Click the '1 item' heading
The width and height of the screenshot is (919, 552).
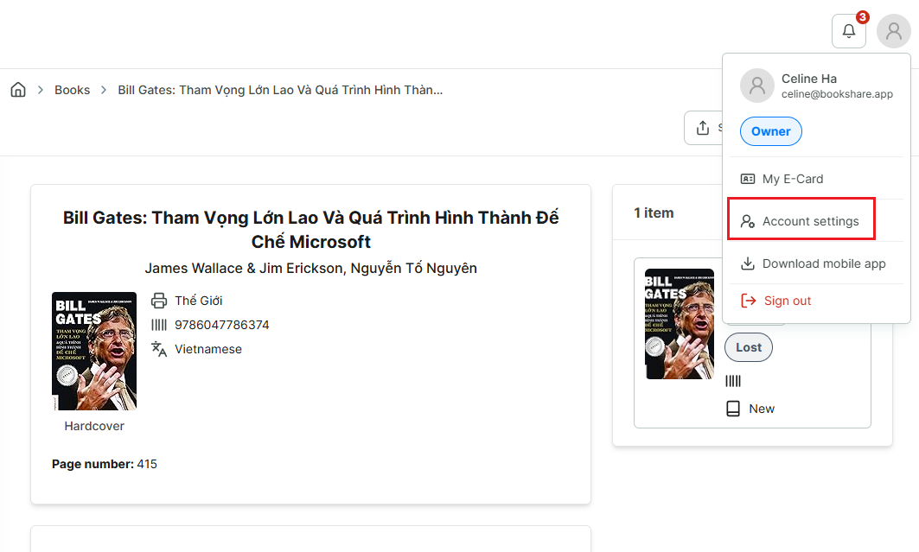click(x=654, y=213)
